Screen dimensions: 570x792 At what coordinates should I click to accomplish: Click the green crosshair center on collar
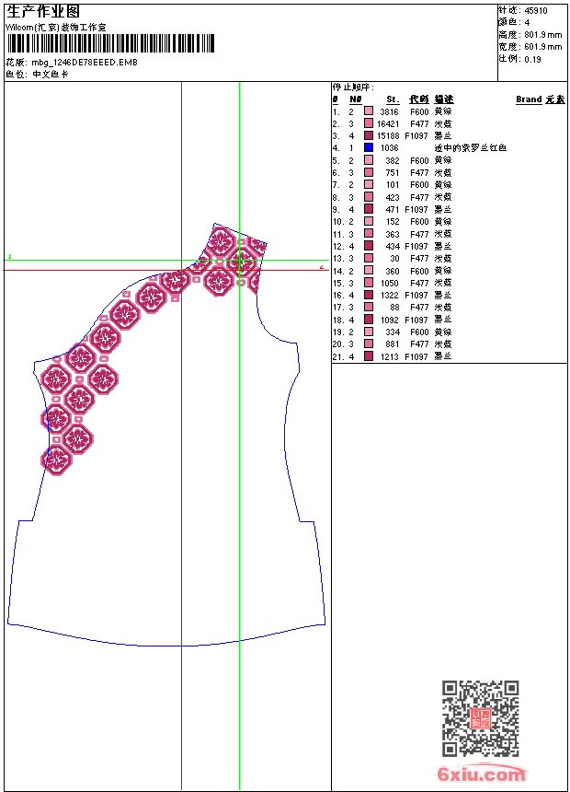[x=239, y=261]
